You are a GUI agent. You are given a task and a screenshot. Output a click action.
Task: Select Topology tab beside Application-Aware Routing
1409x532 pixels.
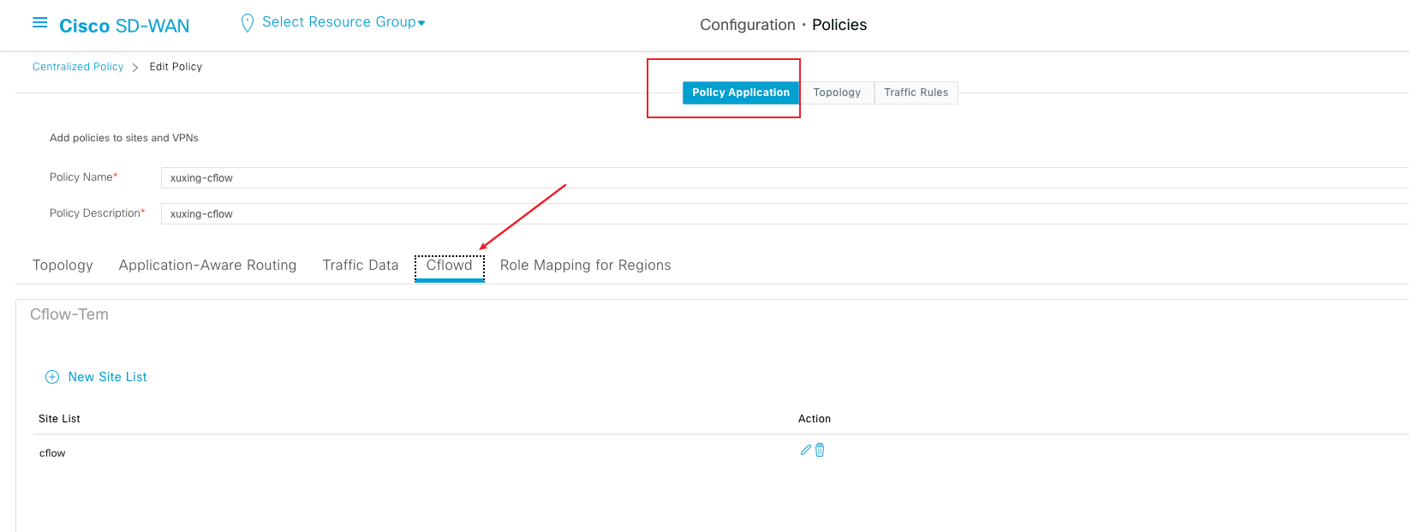click(63, 266)
